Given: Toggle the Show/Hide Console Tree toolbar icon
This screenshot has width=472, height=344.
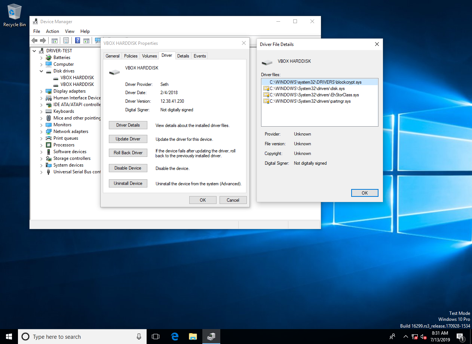Looking at the screenshot, I should coord(55,40).
